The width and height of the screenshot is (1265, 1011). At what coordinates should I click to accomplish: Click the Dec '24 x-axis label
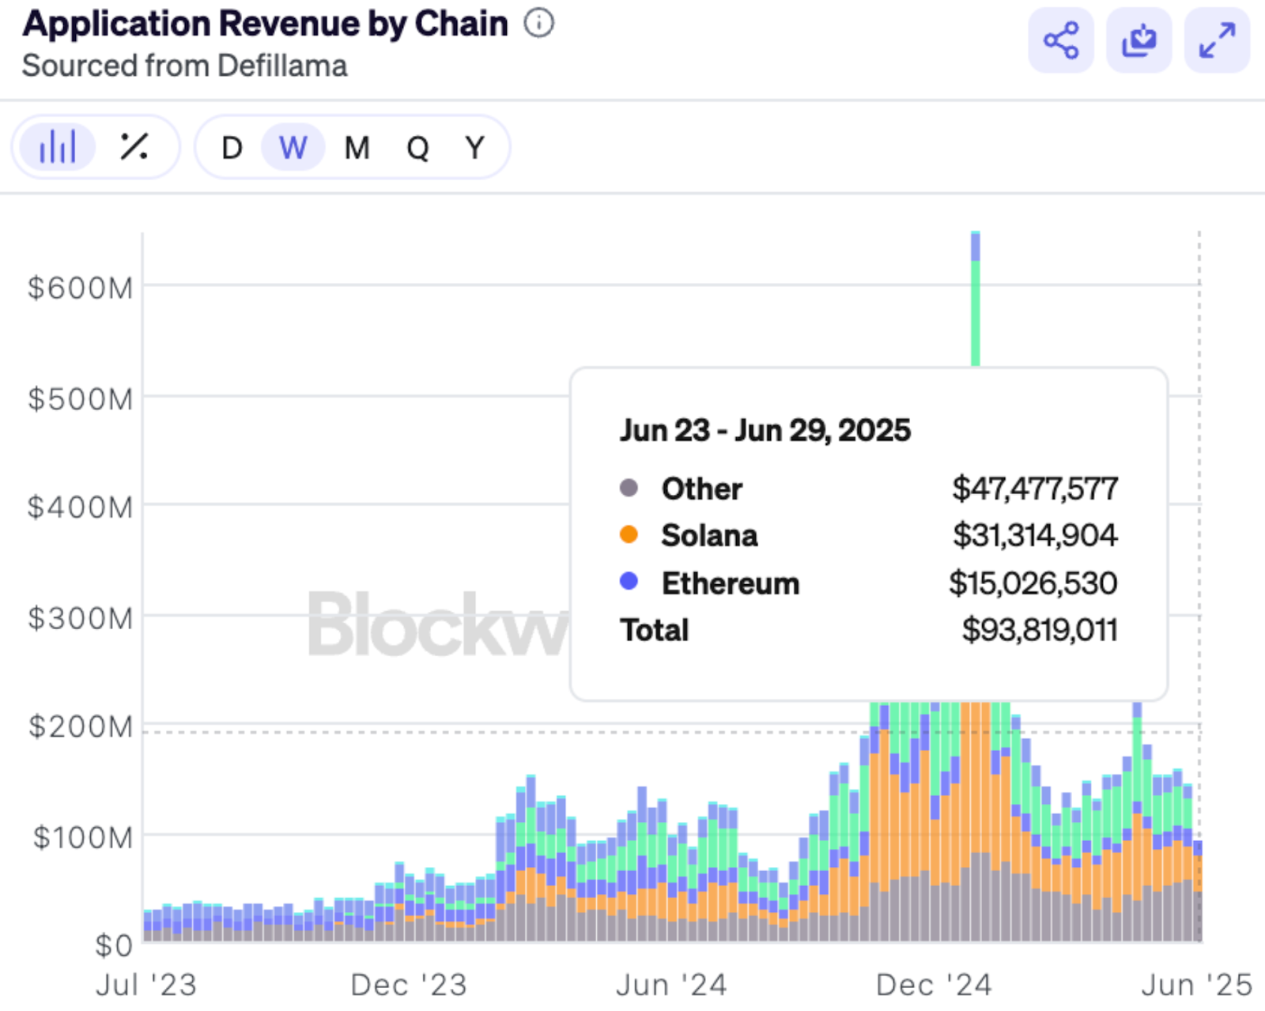[x=934, y=985]
